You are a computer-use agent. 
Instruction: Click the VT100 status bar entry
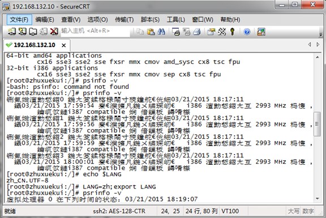(x=230, y=211)
